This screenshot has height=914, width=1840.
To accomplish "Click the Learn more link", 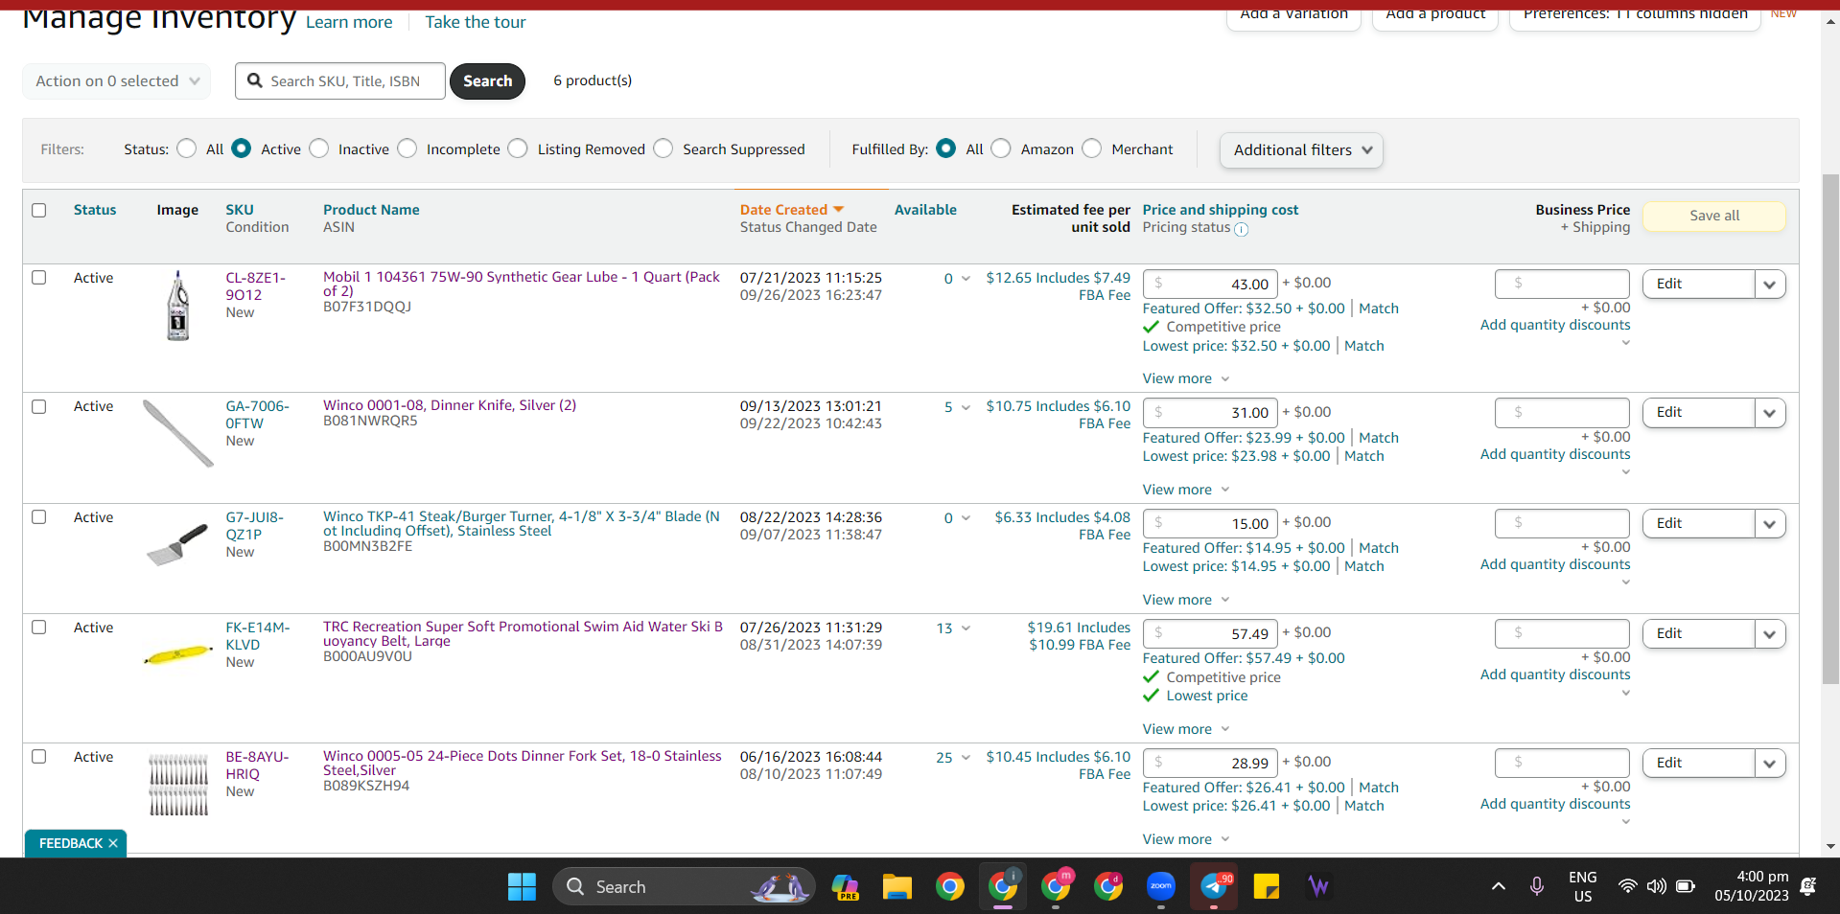I will (x=349, y=22).
